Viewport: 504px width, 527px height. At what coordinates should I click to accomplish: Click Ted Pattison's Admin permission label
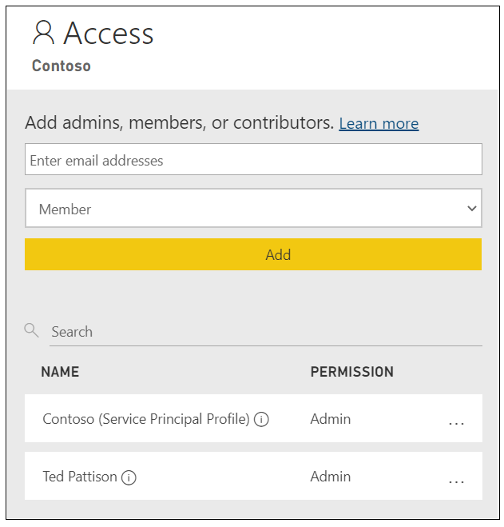tap(330, 477)
